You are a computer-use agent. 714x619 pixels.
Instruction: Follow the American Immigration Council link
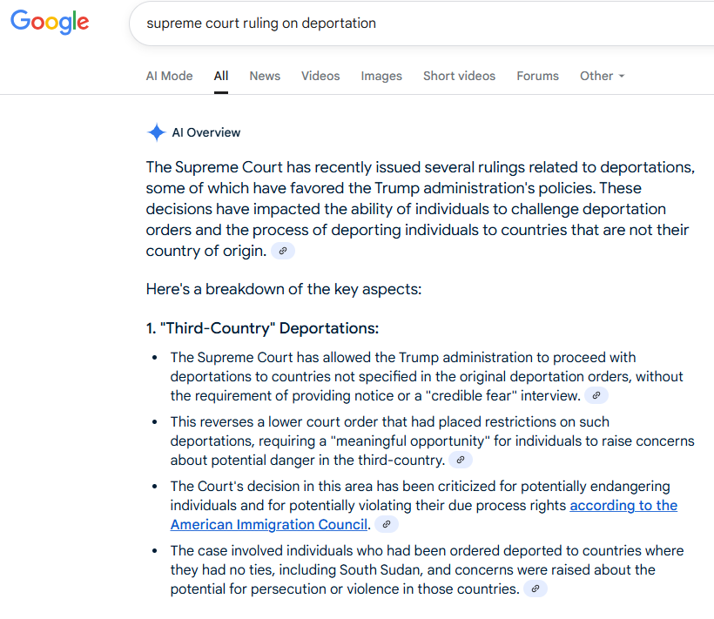(x=269, y=524)
